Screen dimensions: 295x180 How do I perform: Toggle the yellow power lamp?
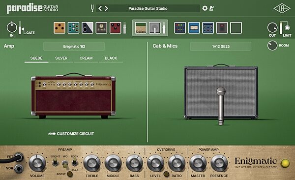point(285,163)
